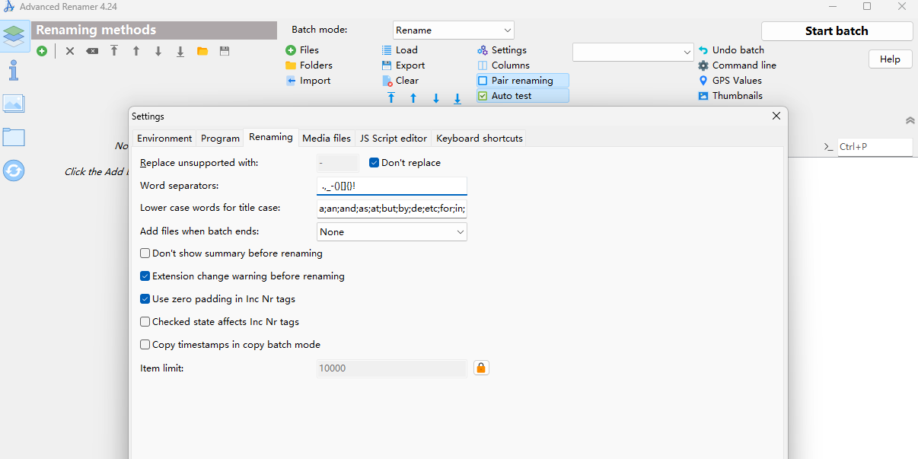Open the Batch mode Rename dropdown
The width and height of the screenshot is (918, 459).
(x=454, y=30)
